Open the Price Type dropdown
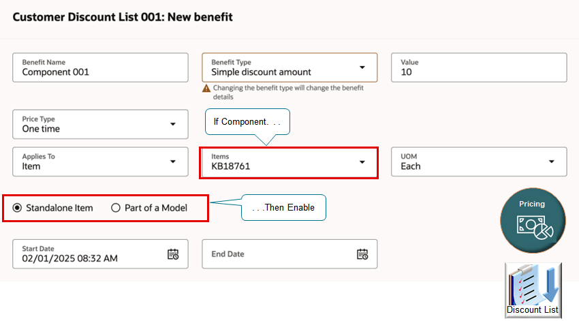 pos(173,124)
